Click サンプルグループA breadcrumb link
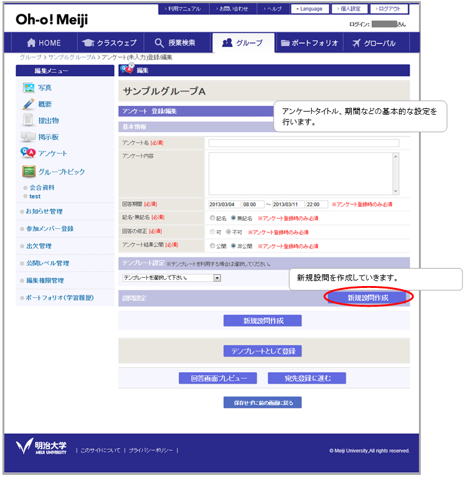This screenshot has width=465, height=478. pyautogui.click(x=72, y=57)
